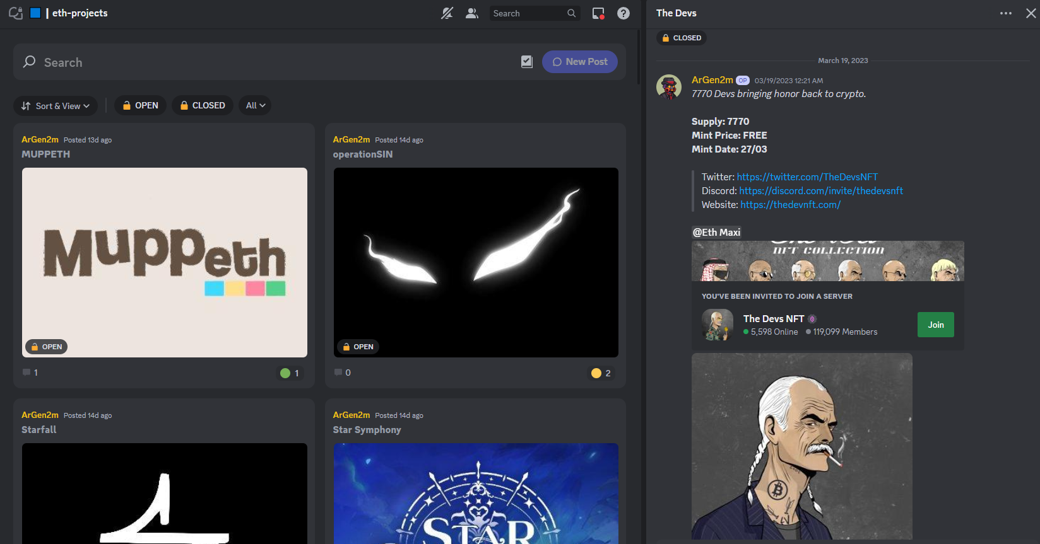Click the CLOSED tag in The Devs thread
This screenshot has width=1040, height=544.
681,38
